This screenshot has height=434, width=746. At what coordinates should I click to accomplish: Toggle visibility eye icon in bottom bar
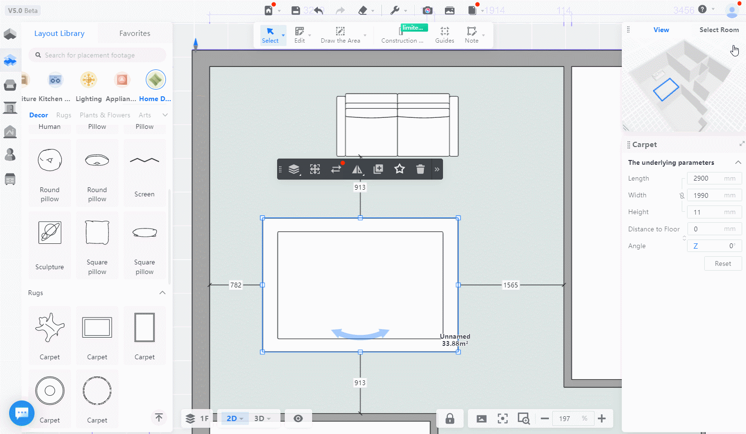coord(298,419)
